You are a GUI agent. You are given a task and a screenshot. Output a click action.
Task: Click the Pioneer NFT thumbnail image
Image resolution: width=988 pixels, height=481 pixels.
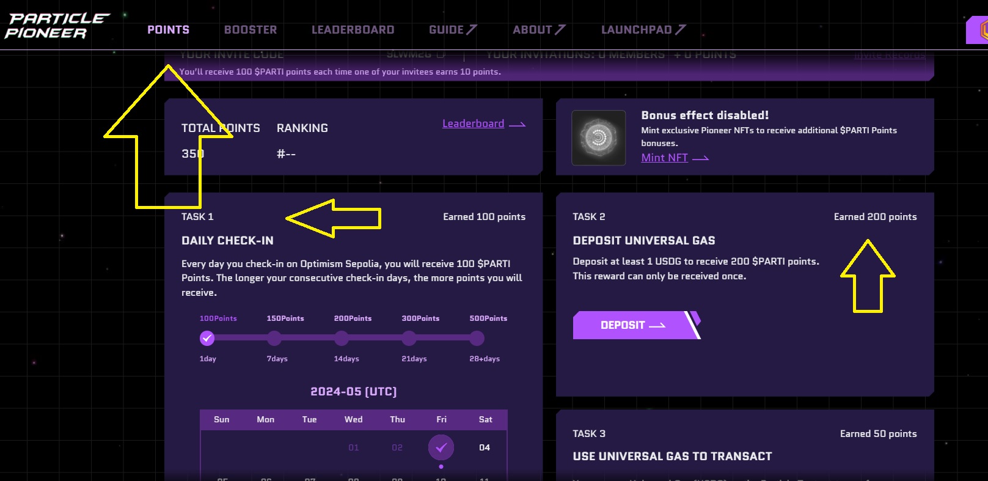pos(598,138)
